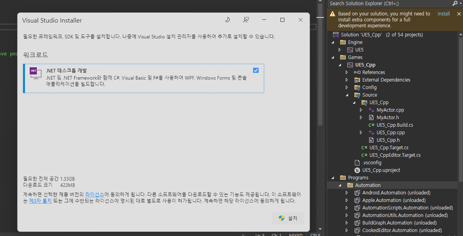Expand the UE5 project node under Engine
Screen dimensions: 463x236
pos(339,50)
